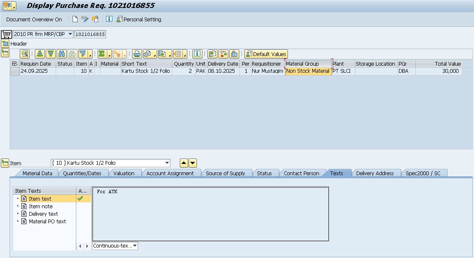
Task: Click the Sort ascending icon
Action: point(40,54)
